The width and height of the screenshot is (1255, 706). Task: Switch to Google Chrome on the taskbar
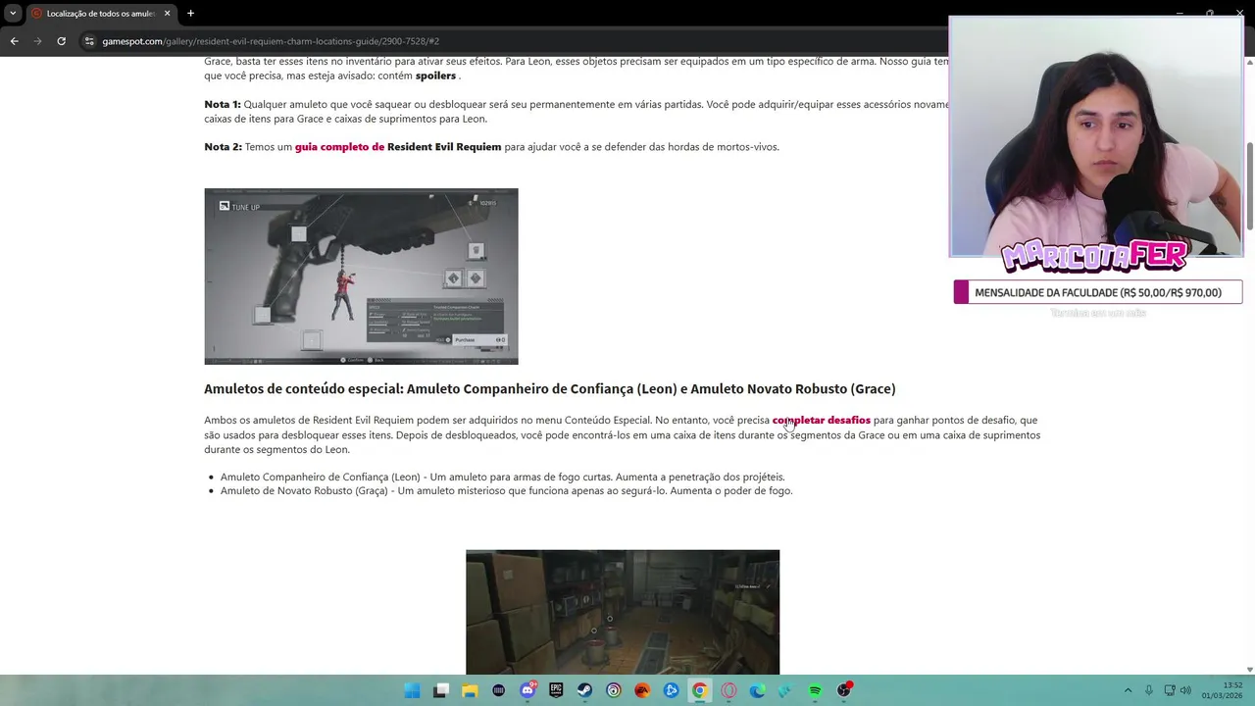[699, 690]
